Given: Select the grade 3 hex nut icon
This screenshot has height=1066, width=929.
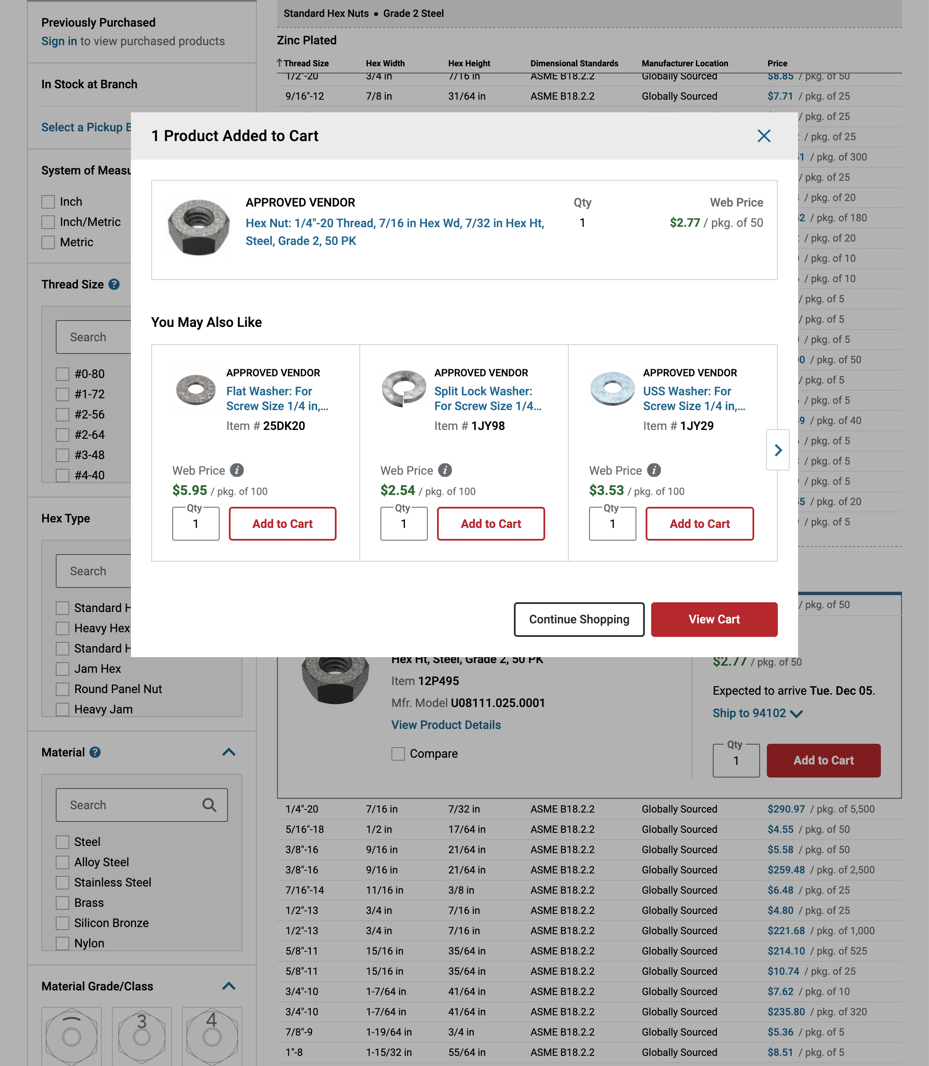Looking at the screenshot, I should [141, 1037].
